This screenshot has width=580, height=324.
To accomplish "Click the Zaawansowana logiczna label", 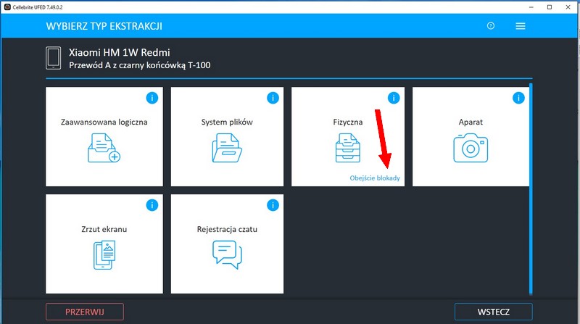I will coord(104,122).
